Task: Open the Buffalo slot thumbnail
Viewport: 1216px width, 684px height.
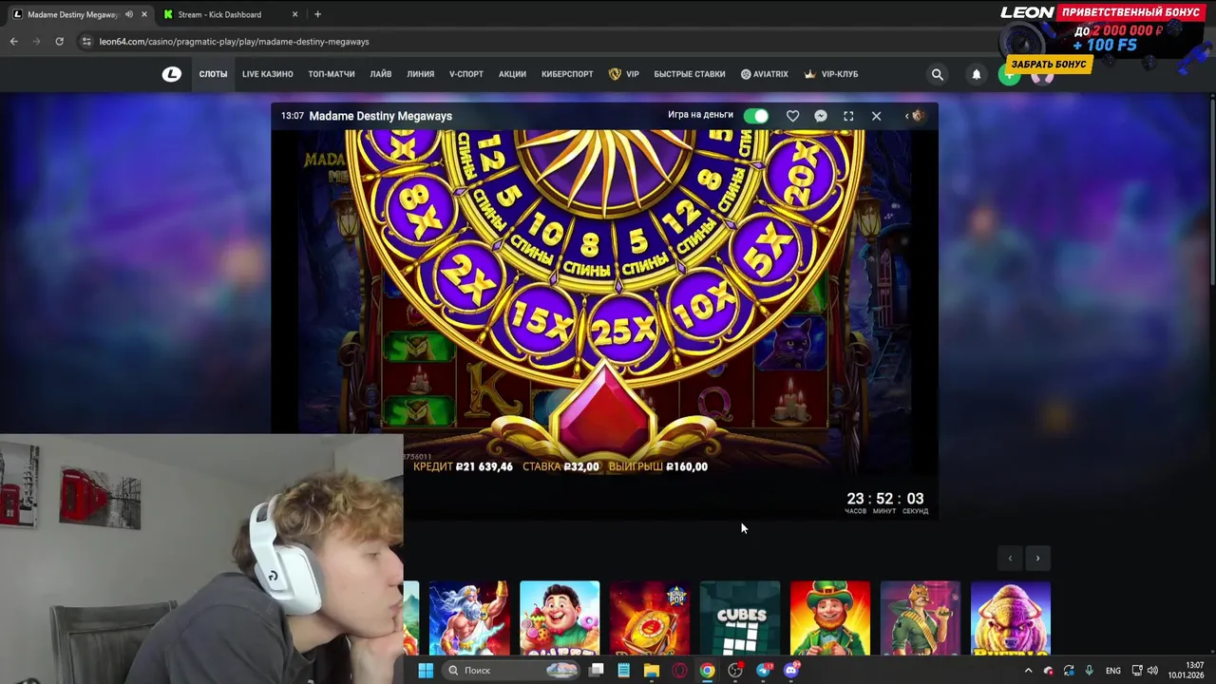Action: [x=1011, y=617]
